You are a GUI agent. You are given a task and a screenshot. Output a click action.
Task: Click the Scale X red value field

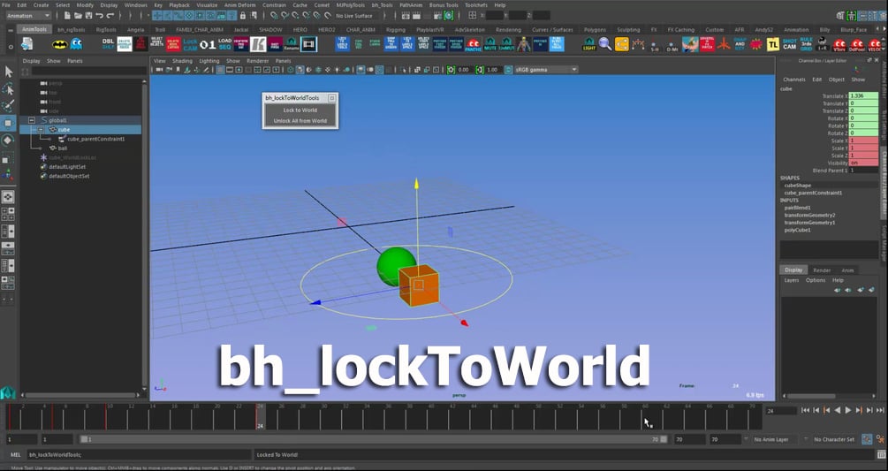[x=863, y=141]
